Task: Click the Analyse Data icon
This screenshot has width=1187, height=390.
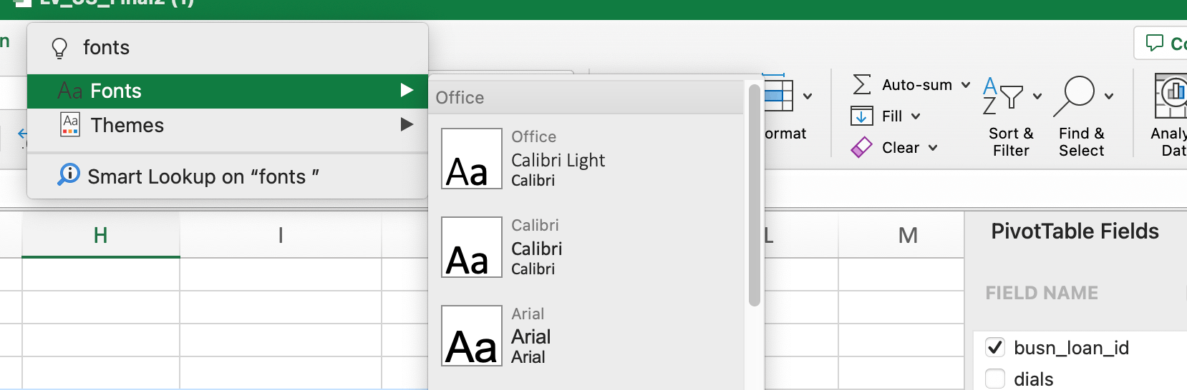Action: (1171, 96)
